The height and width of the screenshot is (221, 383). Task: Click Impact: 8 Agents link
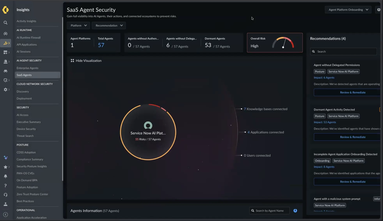pyautogui.click(x=324, y=167)
